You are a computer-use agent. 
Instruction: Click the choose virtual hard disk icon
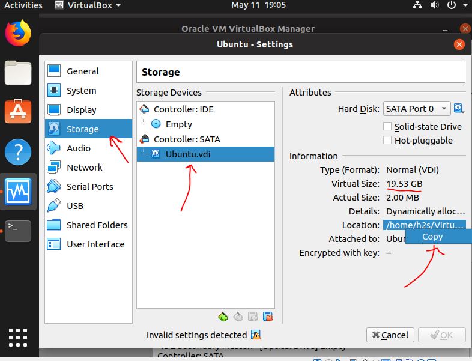pos(458,108)
